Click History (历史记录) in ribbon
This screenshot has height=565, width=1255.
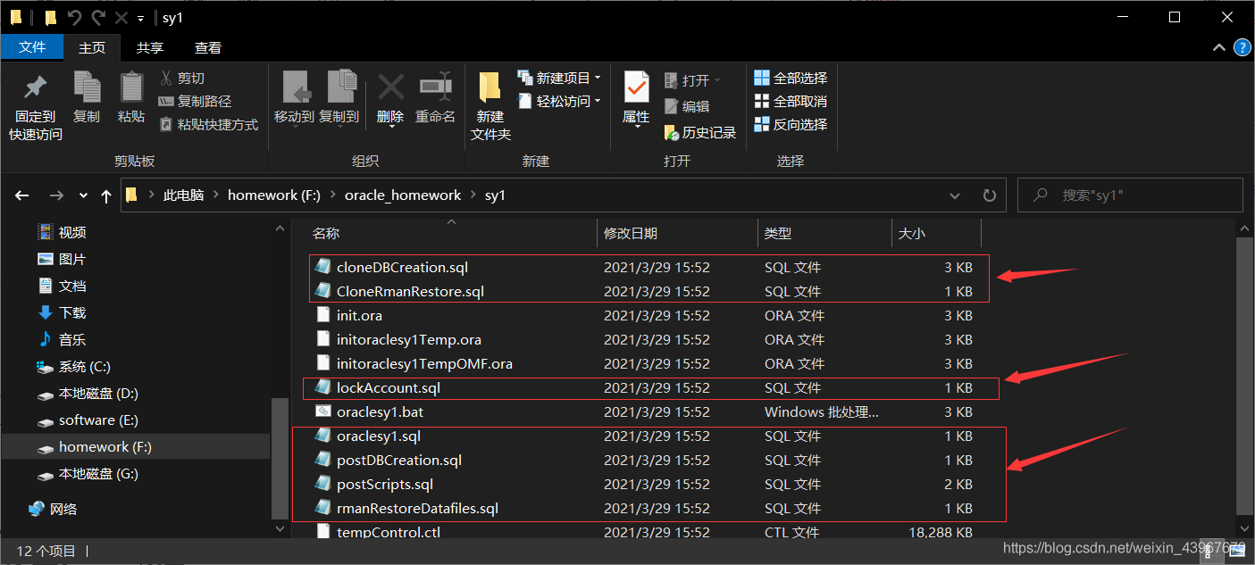(700, 133)
